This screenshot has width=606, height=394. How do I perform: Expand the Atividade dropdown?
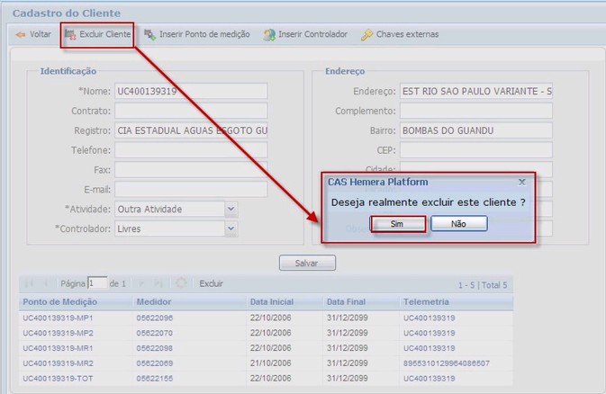231,209
